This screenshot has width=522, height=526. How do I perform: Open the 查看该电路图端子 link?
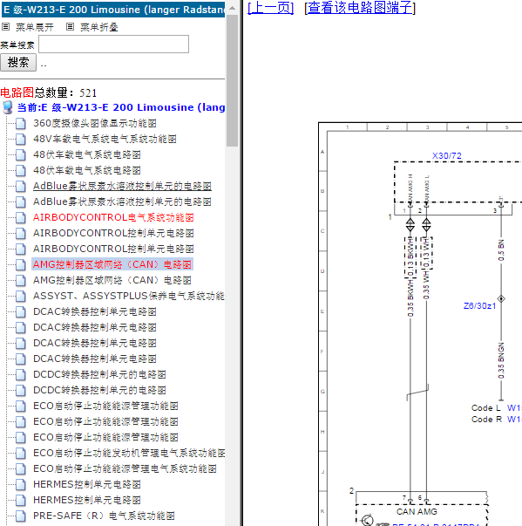tap(360, 7)
